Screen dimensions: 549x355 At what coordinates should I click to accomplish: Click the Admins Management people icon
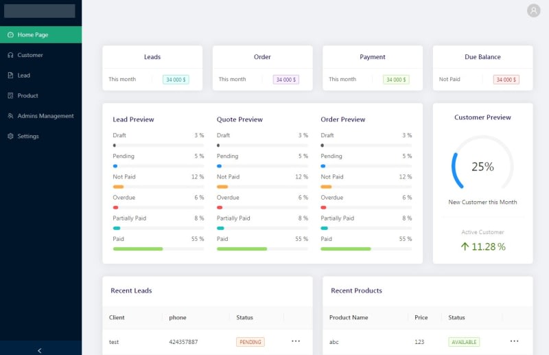[10, 115]
